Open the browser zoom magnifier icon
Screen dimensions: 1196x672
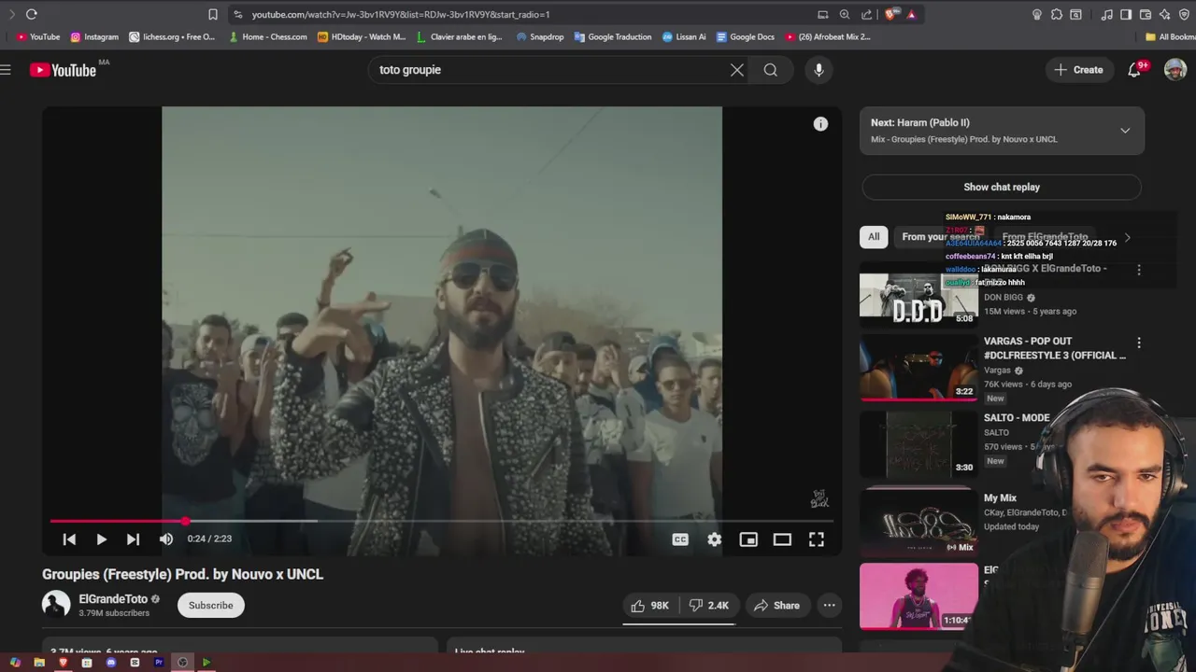click(x=845, y=14)
